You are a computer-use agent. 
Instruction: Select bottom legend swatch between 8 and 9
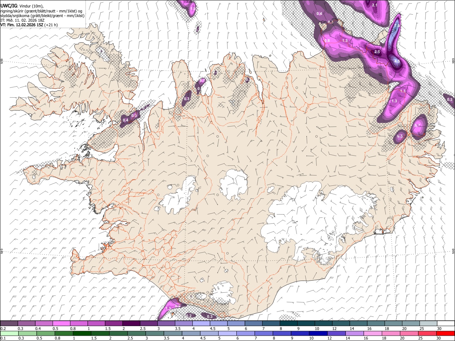click(x=282, y=334)
